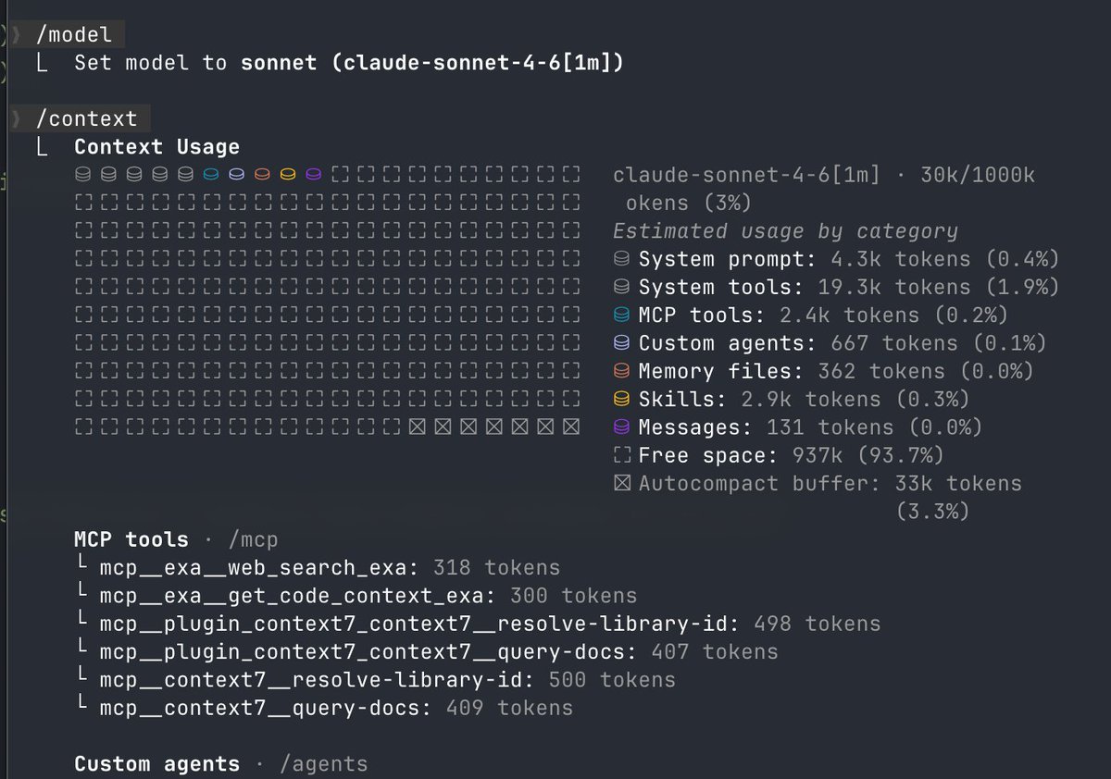1111x779 pixels.
Task: Click the yellow Skills legend icon
Action: 621,400
